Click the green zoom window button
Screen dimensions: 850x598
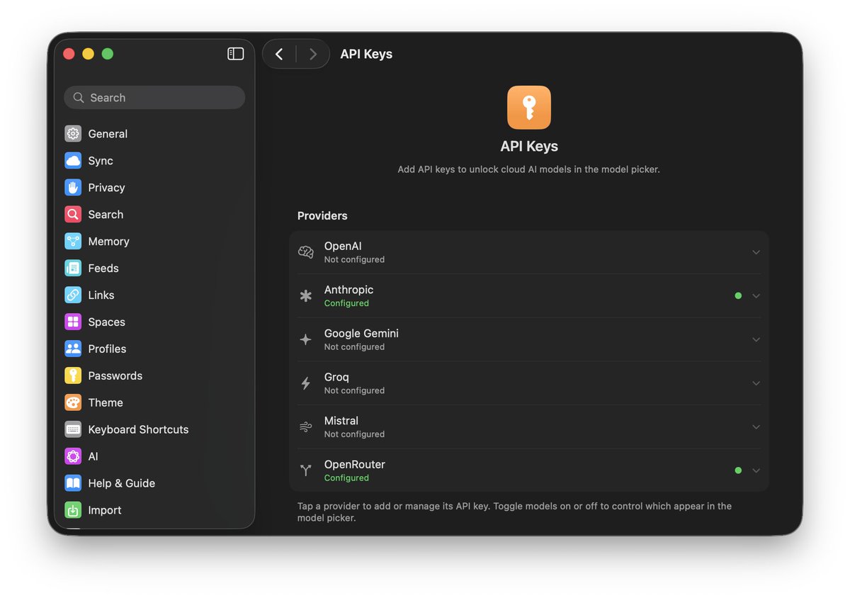[x=107, y=54]
